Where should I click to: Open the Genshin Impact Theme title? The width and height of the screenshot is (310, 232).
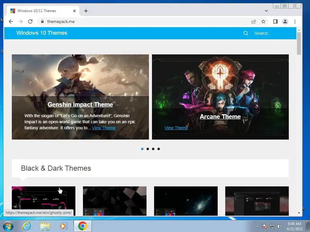[80, 105]
